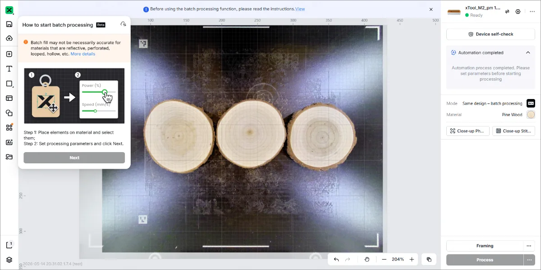Select the rectangle Shape tool
The width and height of the screenshot is (541, 270).
[9, 84]
